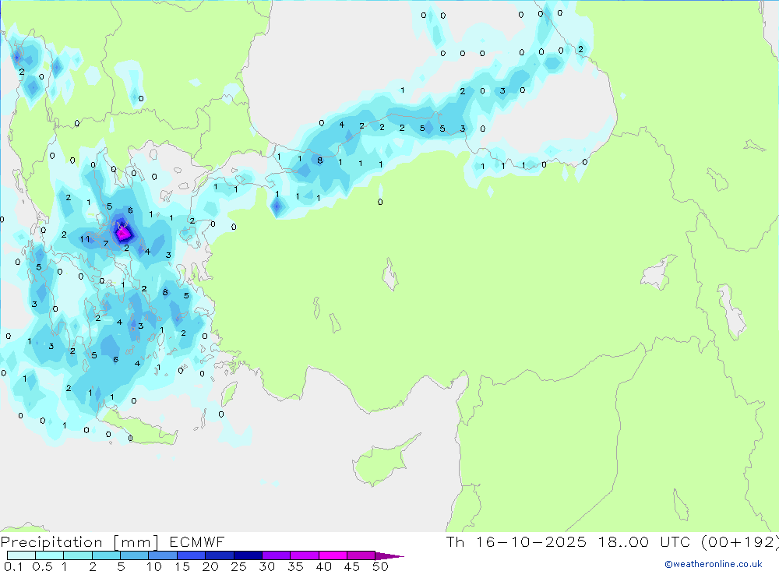779x571 pixels.
Task: Click the '7' precipitation value on map
Action: click(x=106, y=244)
